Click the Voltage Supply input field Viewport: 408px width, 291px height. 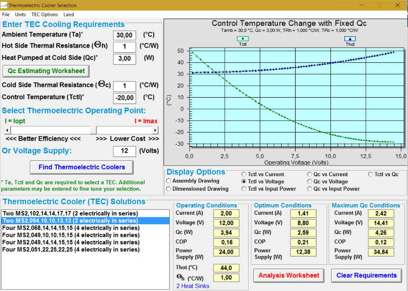tap(124, 151)
